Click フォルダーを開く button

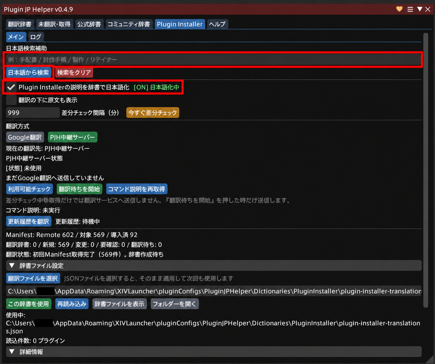(175, 304)
